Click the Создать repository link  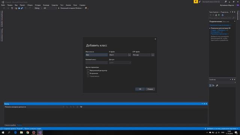213,30
